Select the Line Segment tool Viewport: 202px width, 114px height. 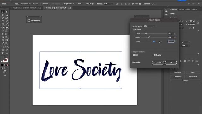[7, 21]
